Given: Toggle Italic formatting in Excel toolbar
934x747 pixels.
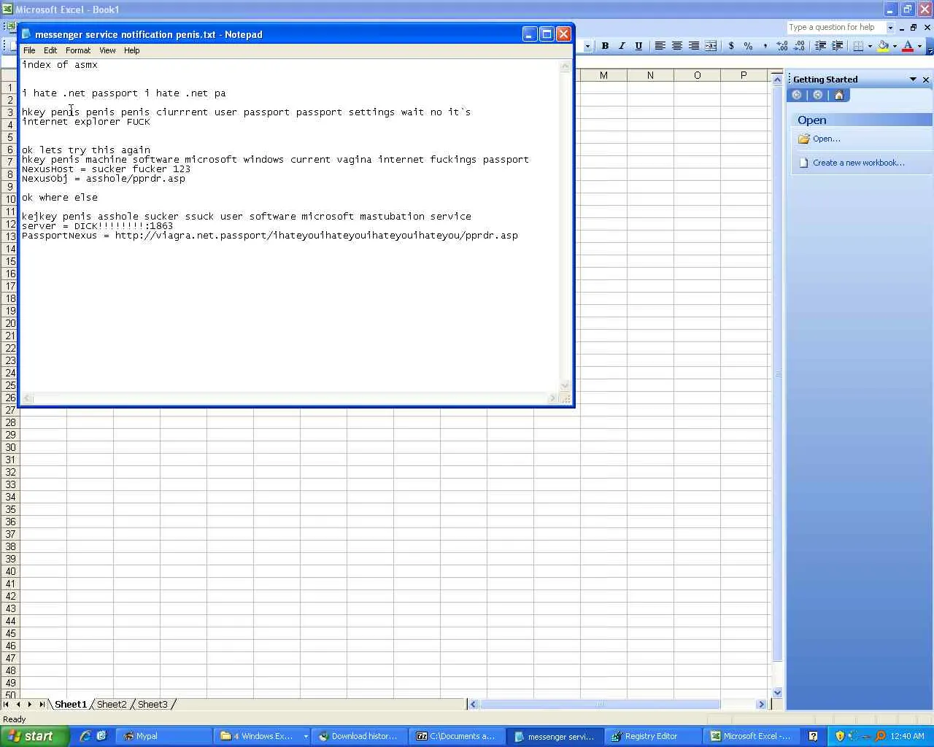Looking at the screenshot, I should [x=622, y=46].
